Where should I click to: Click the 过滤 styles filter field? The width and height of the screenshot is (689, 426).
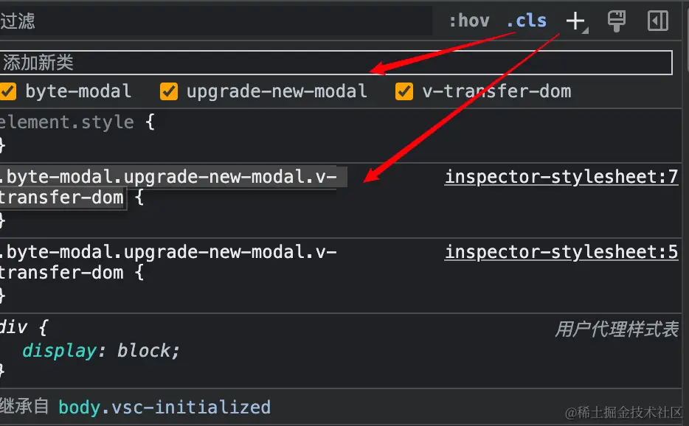[x=215, y=21]
